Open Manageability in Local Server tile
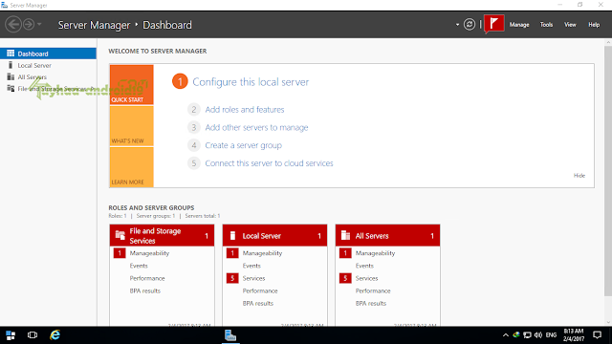The height and width of the screenshot is (344, 612). coord(262,253)
